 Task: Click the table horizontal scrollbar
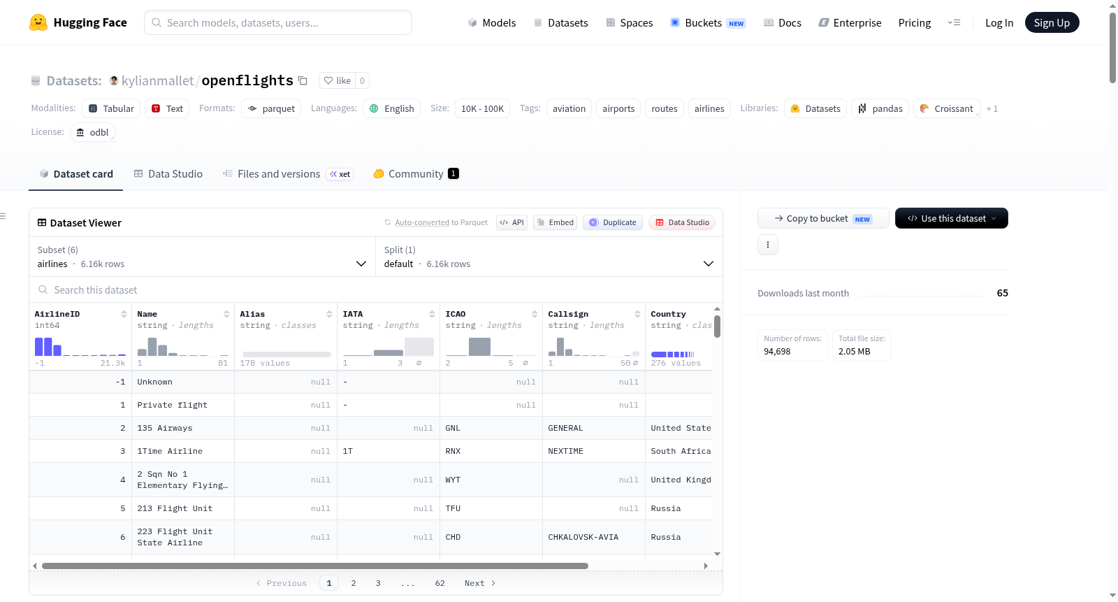tap(315, 566)
